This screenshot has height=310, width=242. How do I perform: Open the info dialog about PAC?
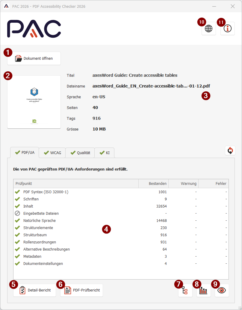click(x=228, y=28)
